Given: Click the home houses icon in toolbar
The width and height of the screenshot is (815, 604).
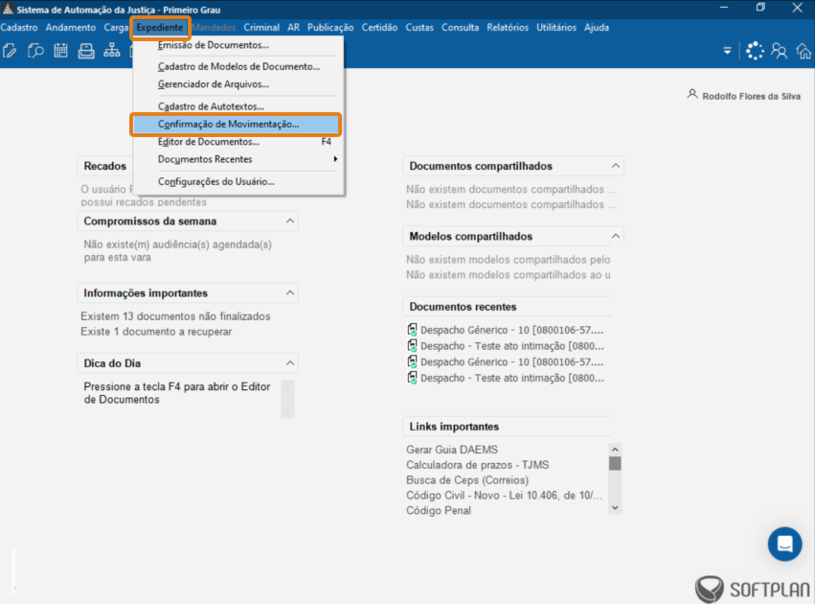Looking at the screenshot, I should tap(804, 51).
